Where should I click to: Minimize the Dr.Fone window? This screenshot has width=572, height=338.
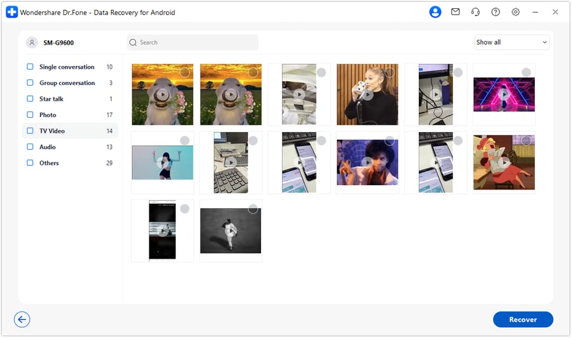pos(535,12)
